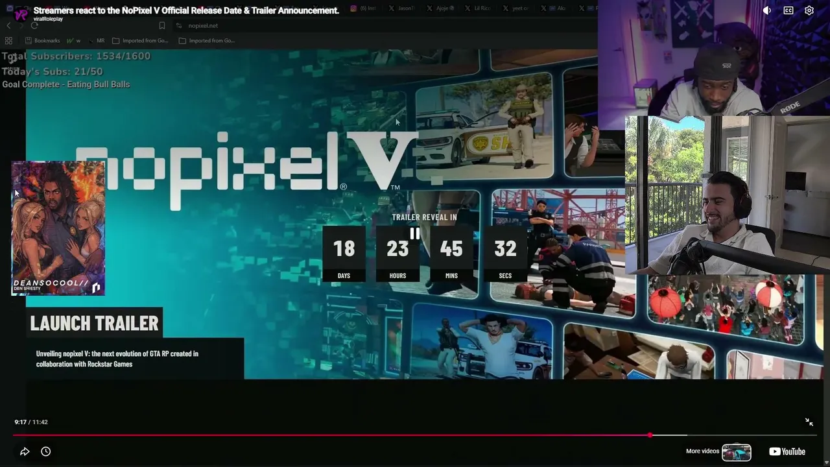Toggle closed captions with the CC button

[788, 10]
